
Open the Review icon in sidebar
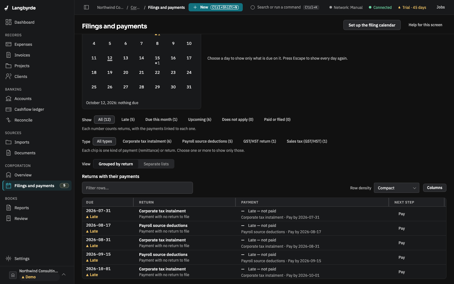(x=9, y=218)
